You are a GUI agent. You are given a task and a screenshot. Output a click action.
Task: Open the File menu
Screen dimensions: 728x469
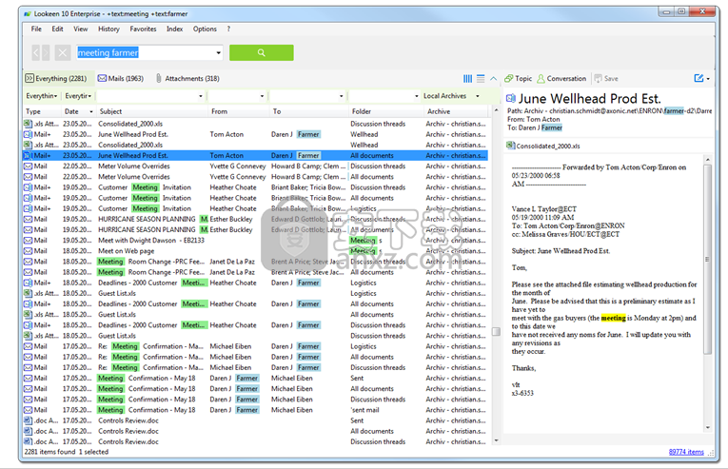[36, 29]
